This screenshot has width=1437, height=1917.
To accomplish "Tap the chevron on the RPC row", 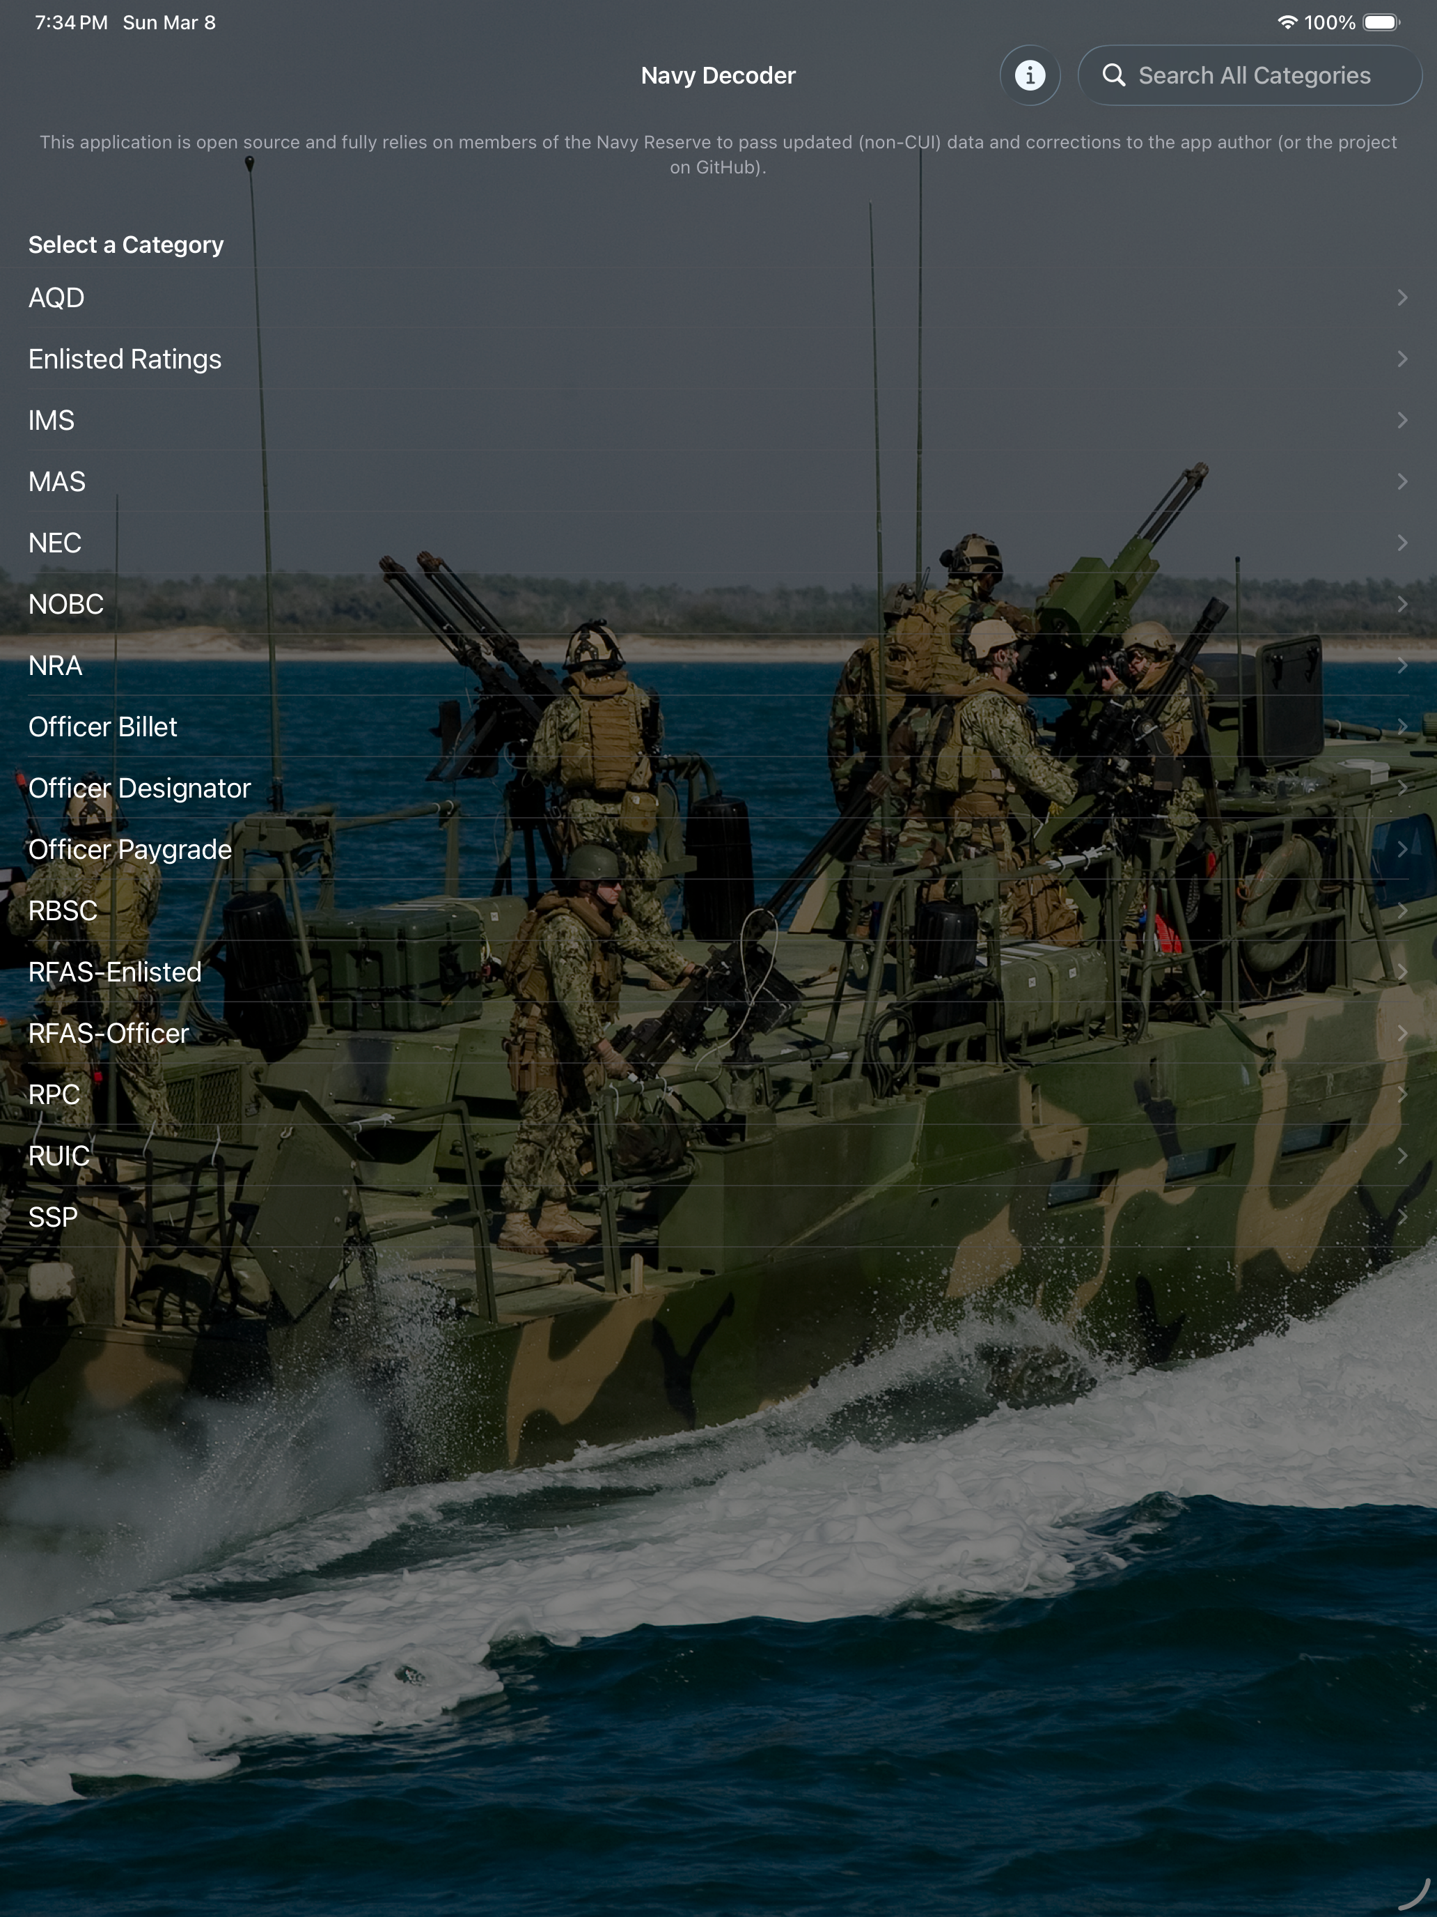I will [x=1402, y=1094].
